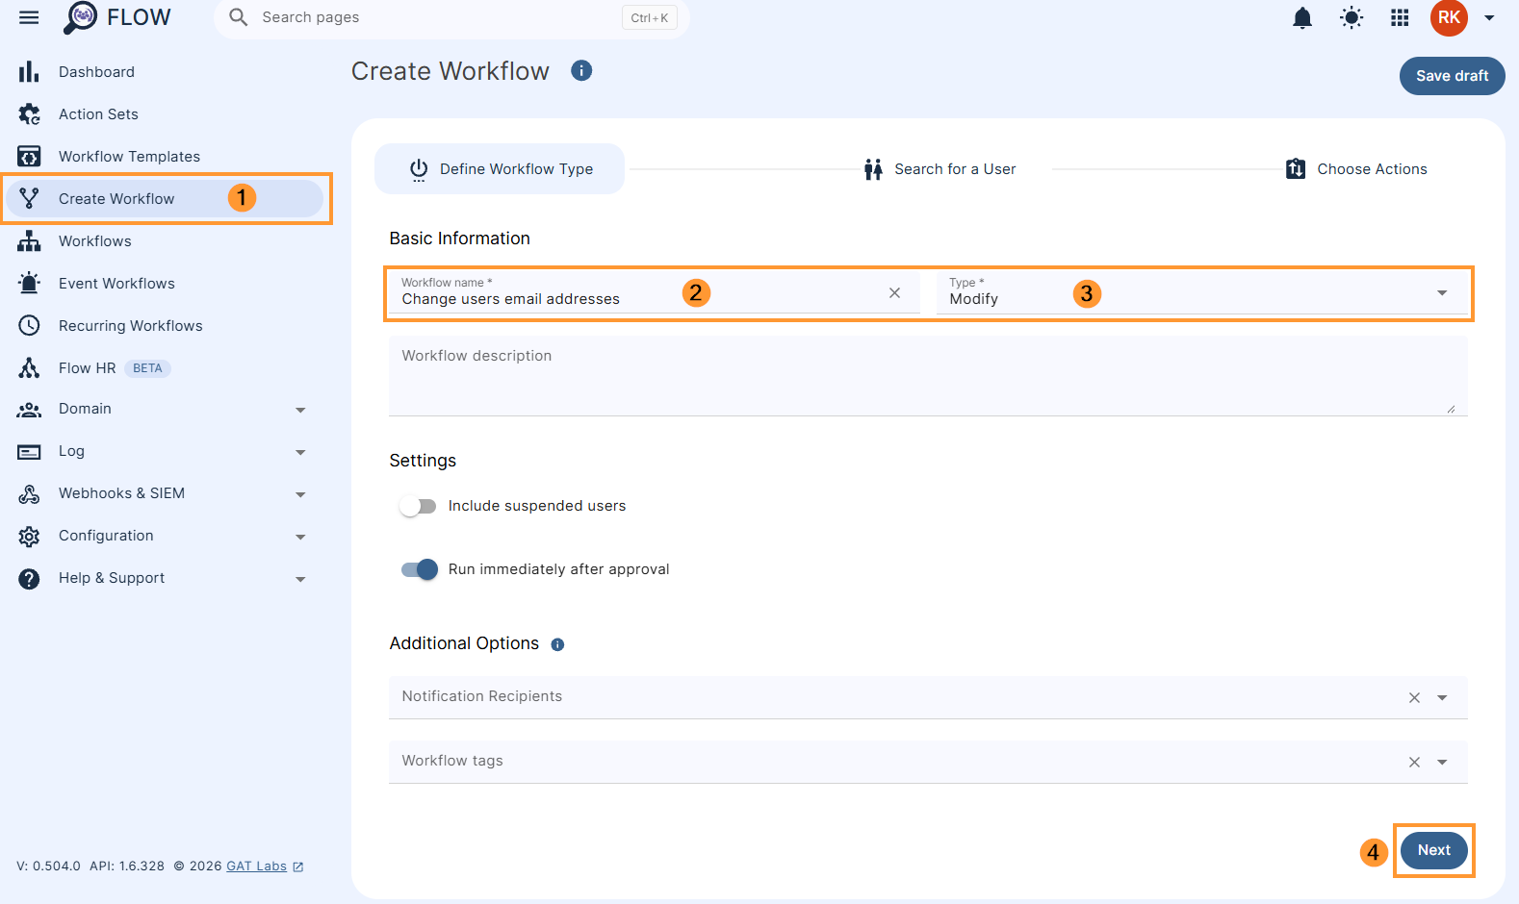The height and width of the screenshot is (904, 1519).
Task: Open the notifications bell
Action: click(1302, 17)
